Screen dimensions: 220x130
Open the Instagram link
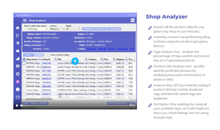pyautogui.click(x=122, y=49)
